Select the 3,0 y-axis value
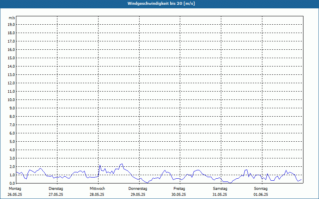This screenshot has width=319, height=199. 12,158
